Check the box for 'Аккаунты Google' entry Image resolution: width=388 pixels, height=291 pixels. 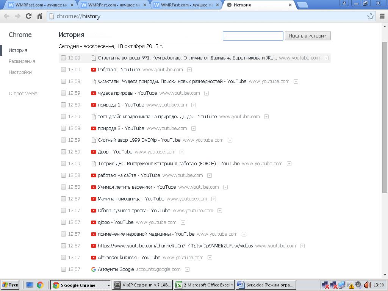(64, 269)
